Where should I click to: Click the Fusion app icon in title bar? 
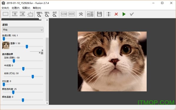click(x=3, y=3)
